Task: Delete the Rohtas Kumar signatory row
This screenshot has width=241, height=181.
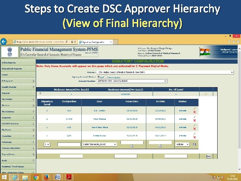Action: click(x=194, y=137)
